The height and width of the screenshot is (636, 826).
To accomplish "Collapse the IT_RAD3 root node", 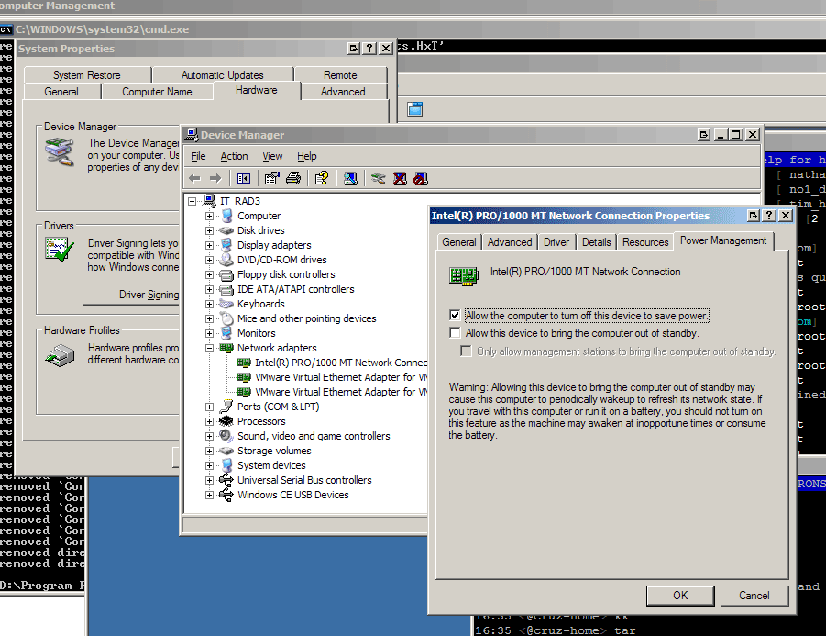I will 193,201.
